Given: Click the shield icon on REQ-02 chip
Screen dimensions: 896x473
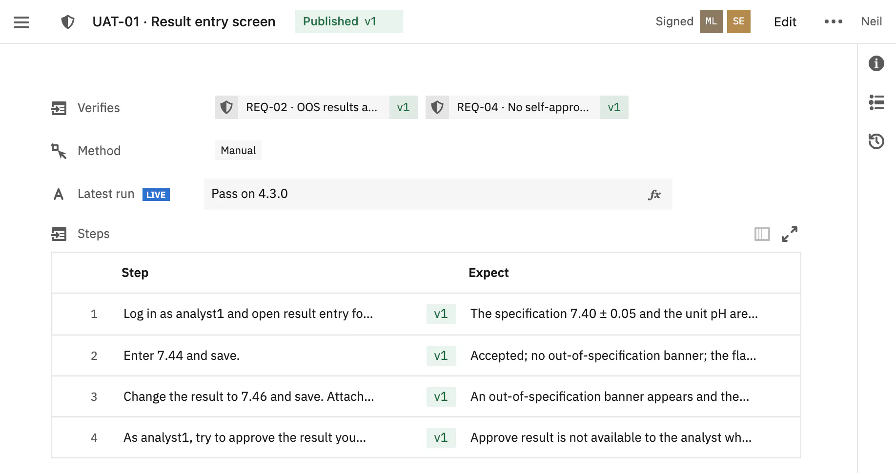Looking at the screenshot, I should pyautogui.click(x=226, y=107).
